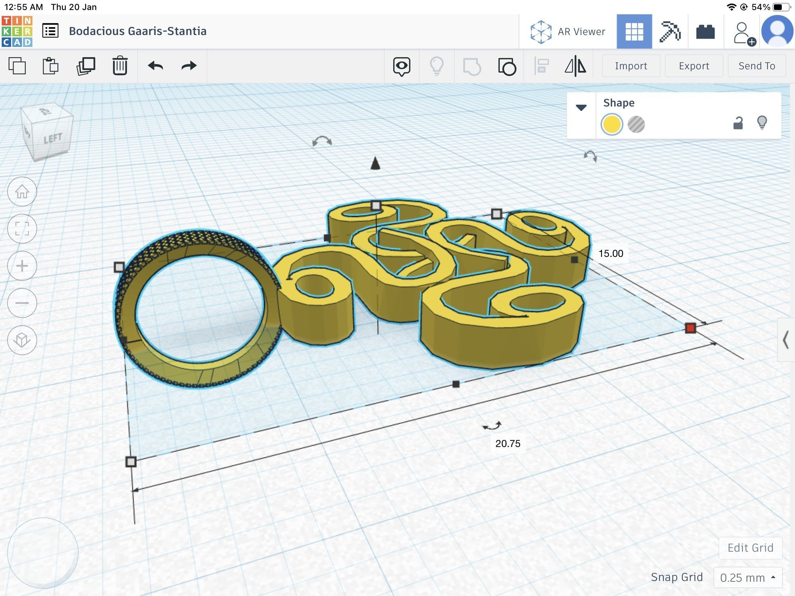This screenshot has height=596, width=795.
Task: Switch to the Bricks mode
Action: [x=706, y=31]
